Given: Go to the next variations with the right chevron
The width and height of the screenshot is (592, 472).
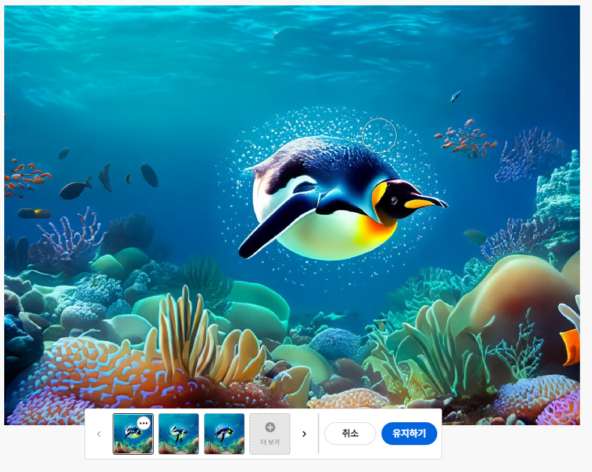Looking at the screenshot, I should [304, 434].
